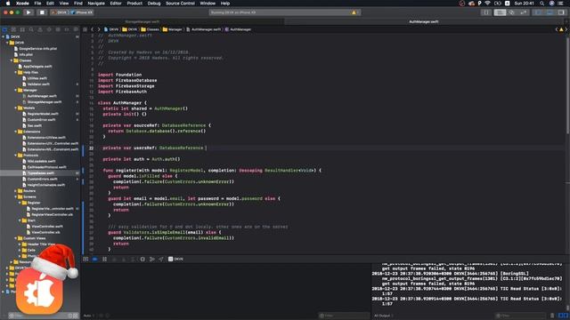The width and height of the screenshot is (570, 320).
Task: Collapse the Classes folder in navigator
Action: click(x=12, y=60)
